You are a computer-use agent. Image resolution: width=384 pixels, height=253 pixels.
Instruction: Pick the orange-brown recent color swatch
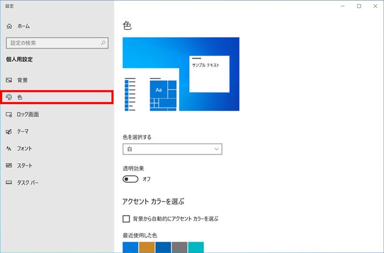pyautogui.click(x=147, y=248)
